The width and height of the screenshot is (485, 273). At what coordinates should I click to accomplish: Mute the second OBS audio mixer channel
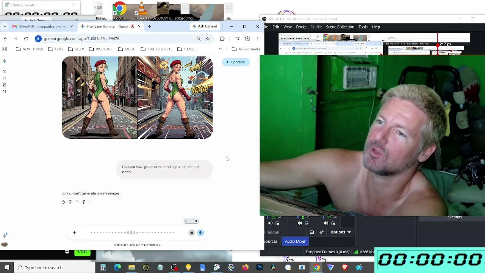(x=300, y=223)
